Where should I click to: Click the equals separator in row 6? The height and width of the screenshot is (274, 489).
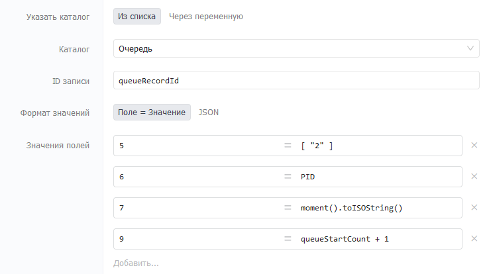[288, 177]
